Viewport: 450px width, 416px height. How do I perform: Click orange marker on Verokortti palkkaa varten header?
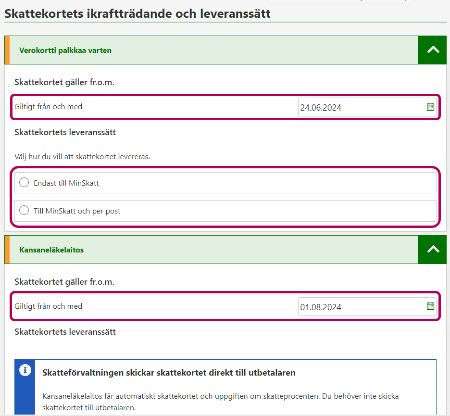pos(7,50)
